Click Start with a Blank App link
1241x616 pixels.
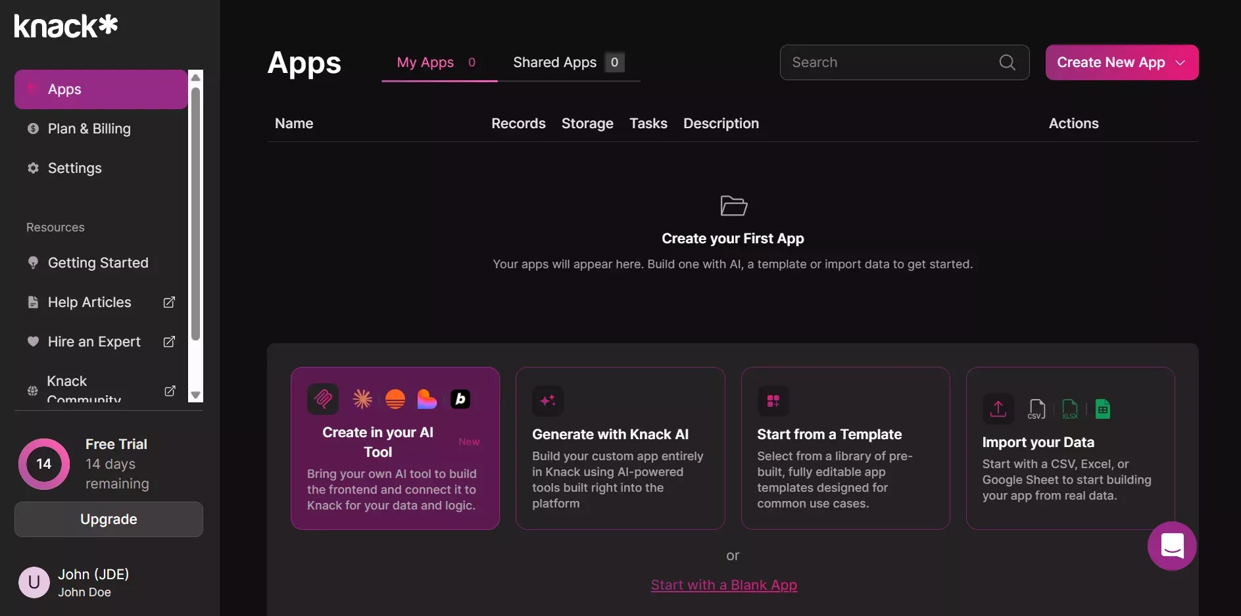click(724, 585)
